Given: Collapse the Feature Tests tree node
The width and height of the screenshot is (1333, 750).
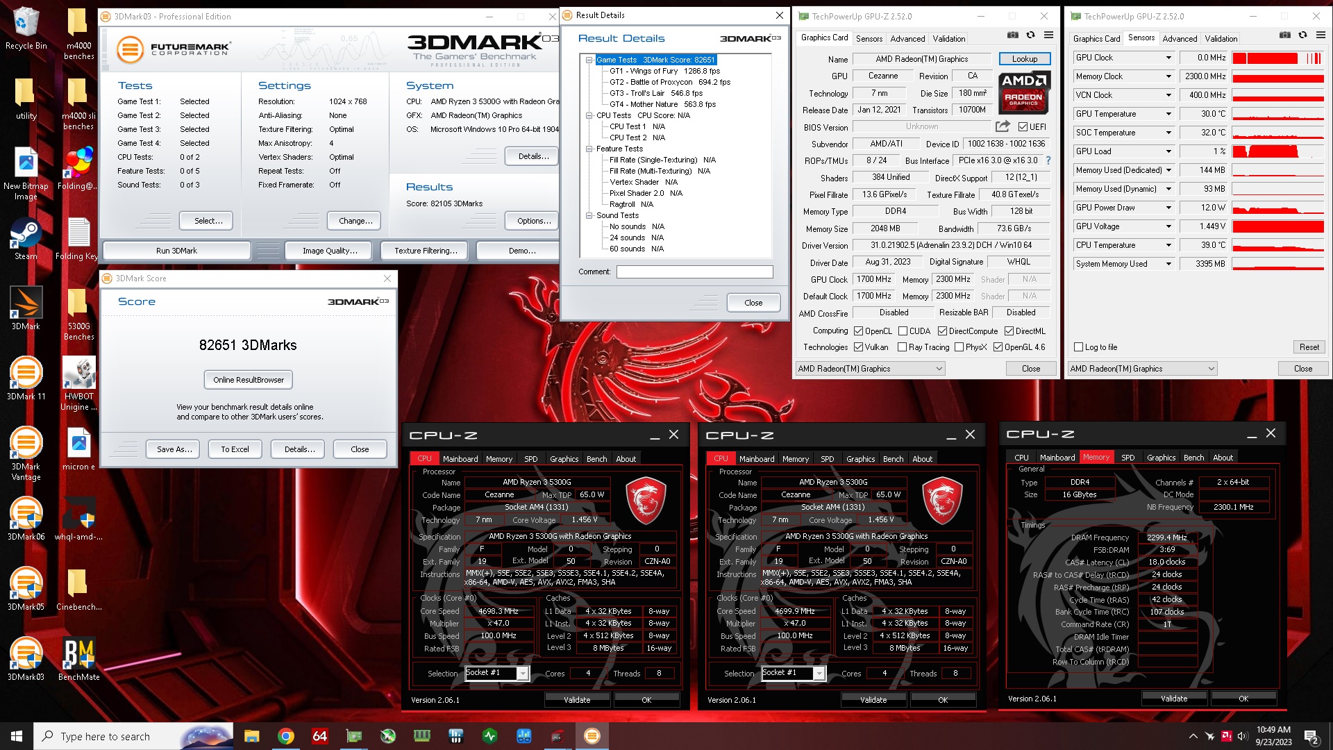Looking at the screenshot, I should tap(589, 149).
